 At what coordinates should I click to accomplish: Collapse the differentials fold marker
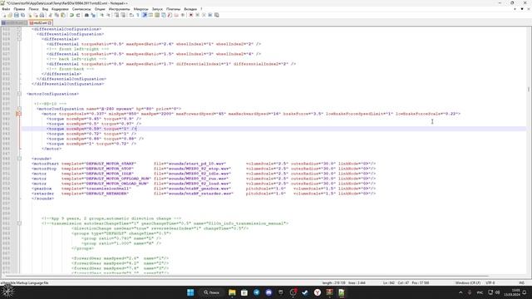[19, 39]
